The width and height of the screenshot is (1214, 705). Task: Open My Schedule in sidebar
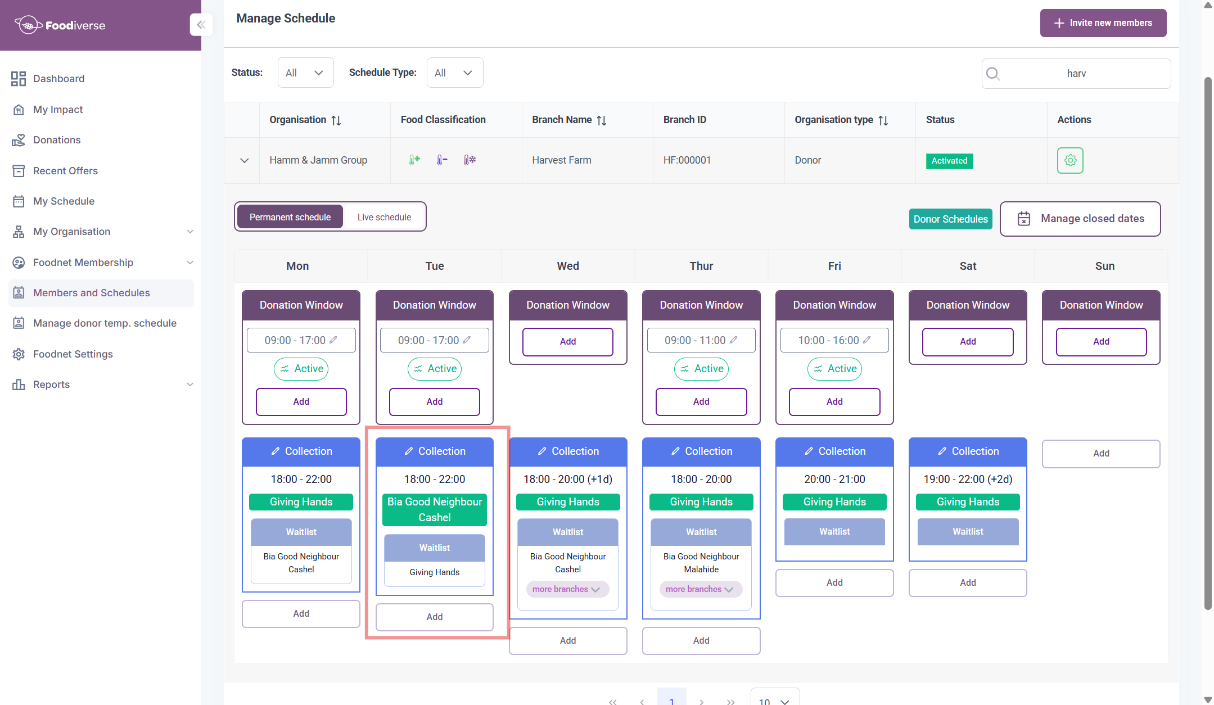pos(64,201)
